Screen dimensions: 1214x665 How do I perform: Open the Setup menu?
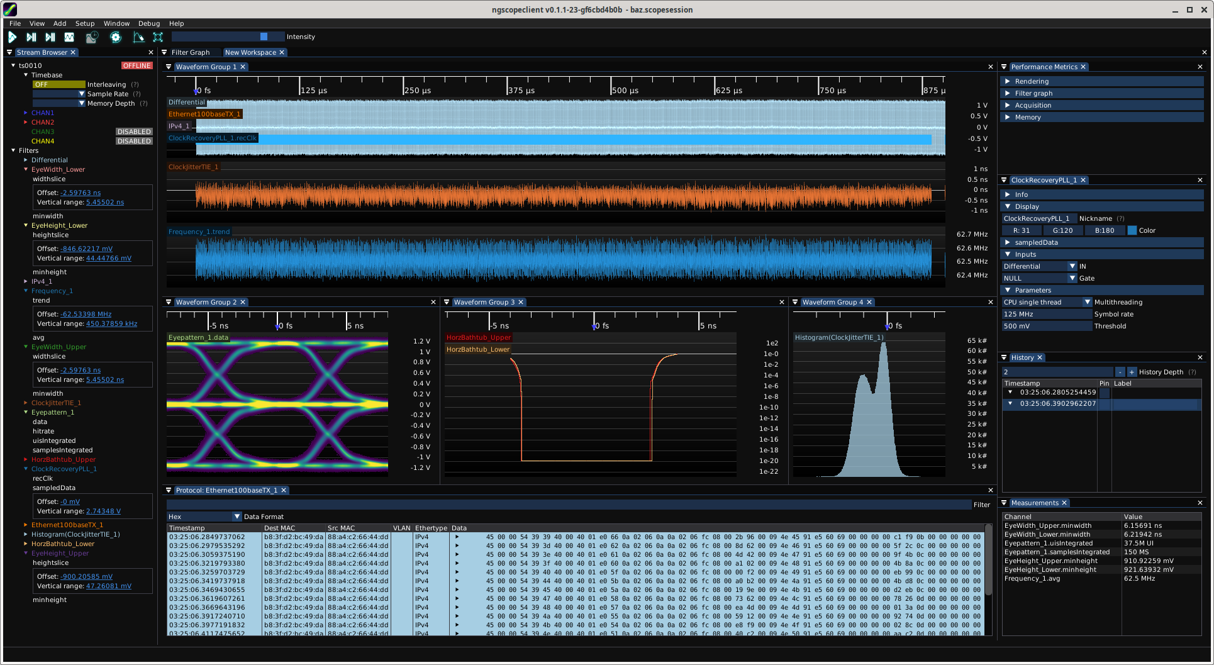(85, 23)
